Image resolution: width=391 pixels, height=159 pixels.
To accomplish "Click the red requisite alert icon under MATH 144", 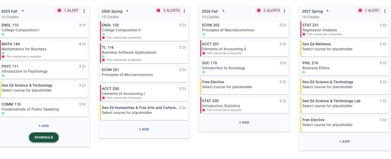I will click(3, 57).
